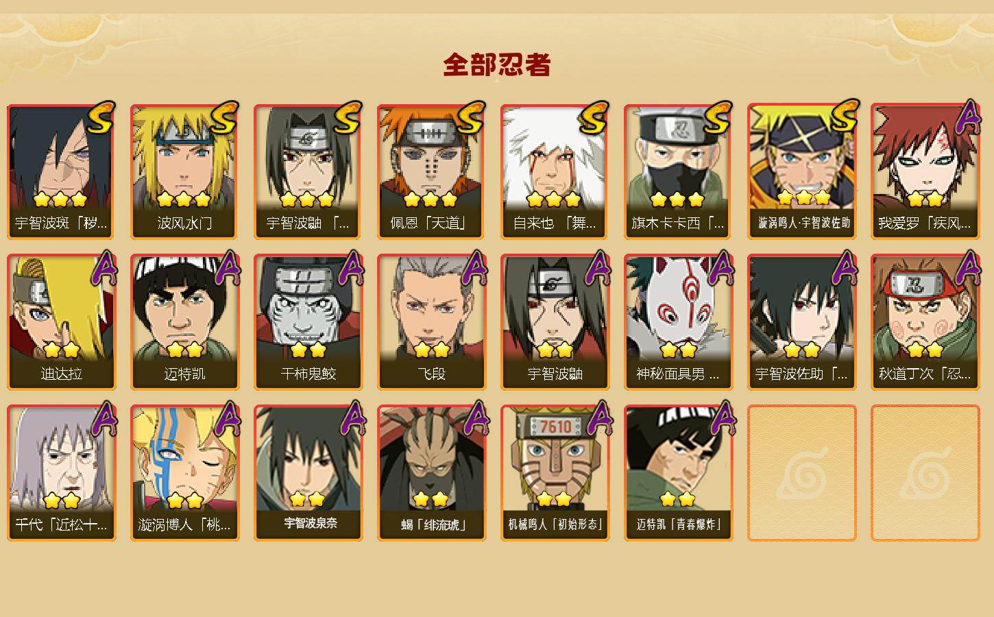994x617 pixels.
Task: Open the 佩恩「天道」 character card
Action: coord(432,171)
